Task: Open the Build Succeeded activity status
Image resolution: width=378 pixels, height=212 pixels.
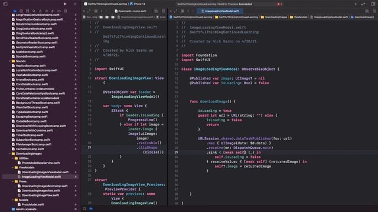Action: coord(214,4)
